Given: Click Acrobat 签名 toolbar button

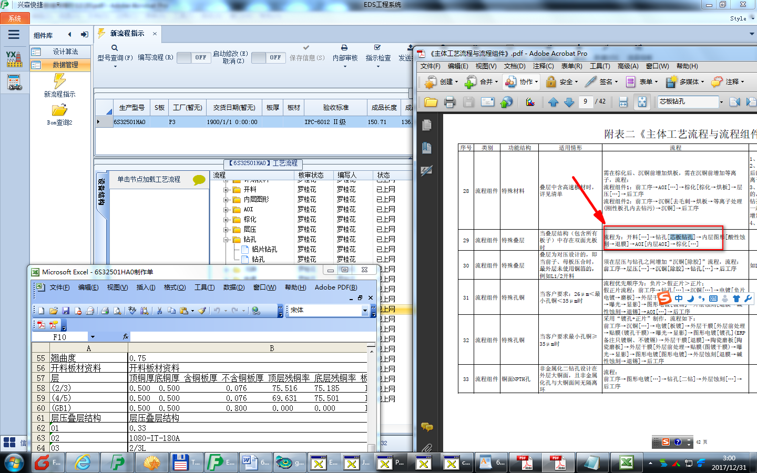Looking at the screenshot, I should 601,82.
